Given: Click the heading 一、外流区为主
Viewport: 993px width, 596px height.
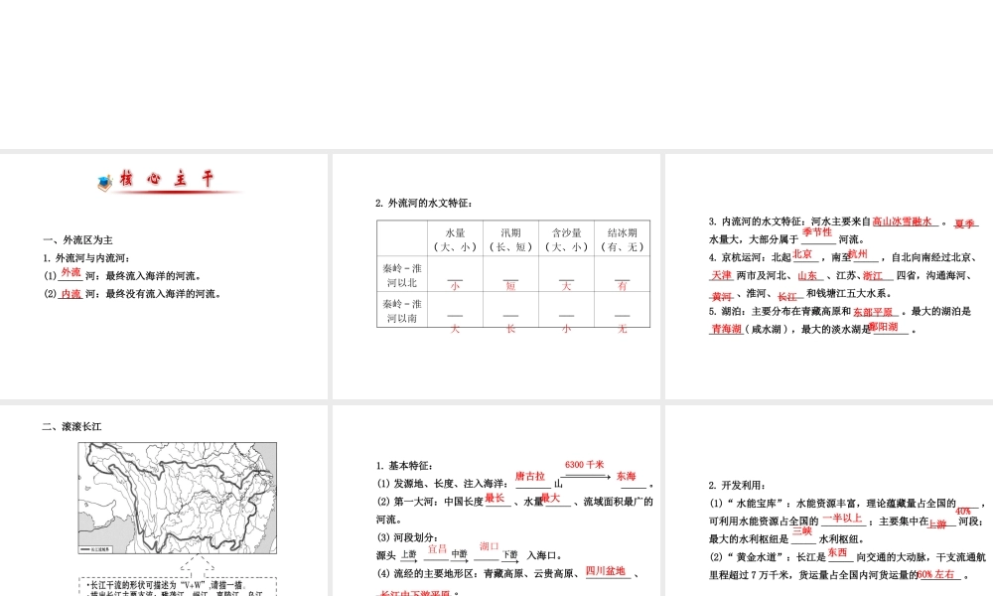Looking at the screenshot, I should pos(77,240).
